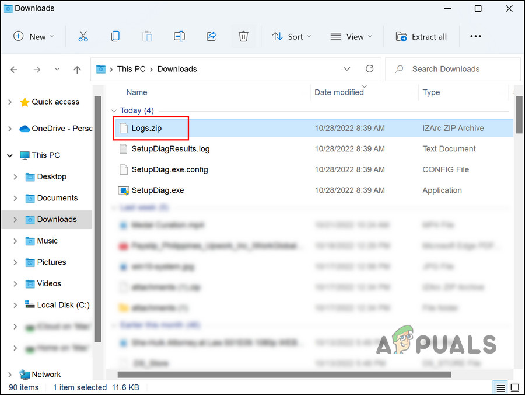Go back with the left arrow
This screenshot has height=395, width=525.
pos(14,70)
